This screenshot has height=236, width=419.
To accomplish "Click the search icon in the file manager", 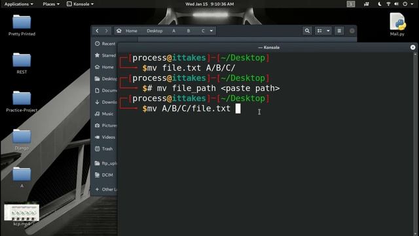I will tap(307, 31).
